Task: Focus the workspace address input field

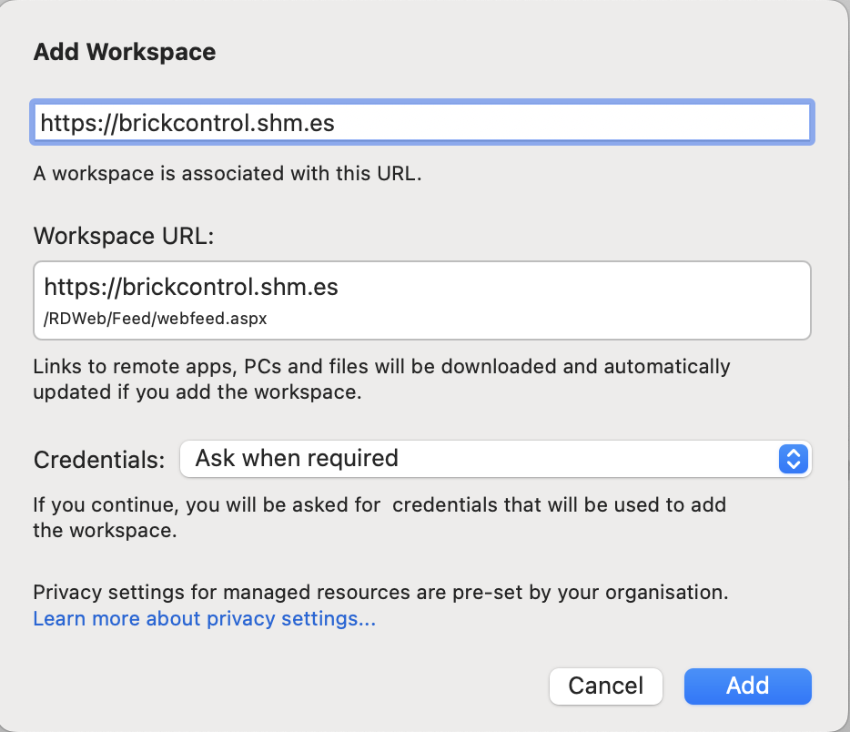Action: coord(422,123)
